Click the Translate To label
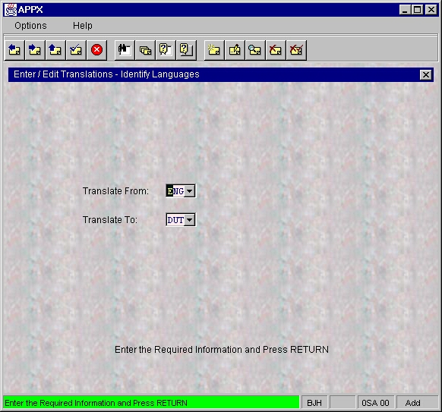This screenshot has height=412, width=442. click(x=110, y=220)
